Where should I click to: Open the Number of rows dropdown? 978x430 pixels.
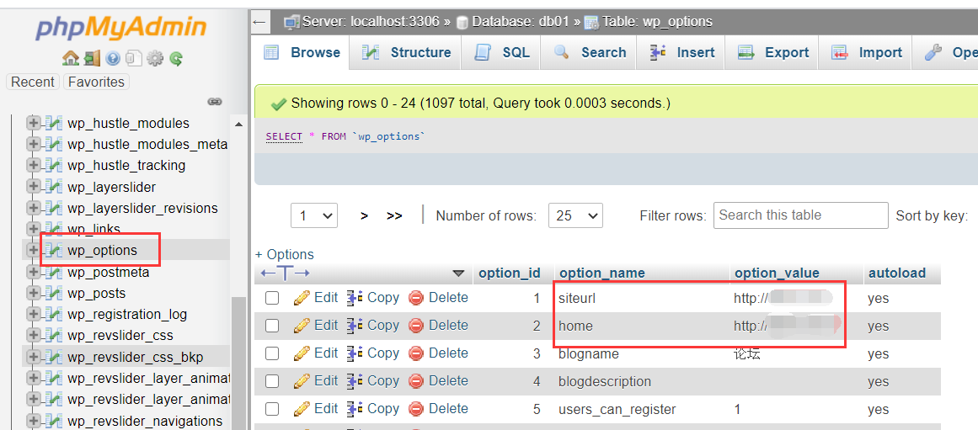tap(575, 215)
